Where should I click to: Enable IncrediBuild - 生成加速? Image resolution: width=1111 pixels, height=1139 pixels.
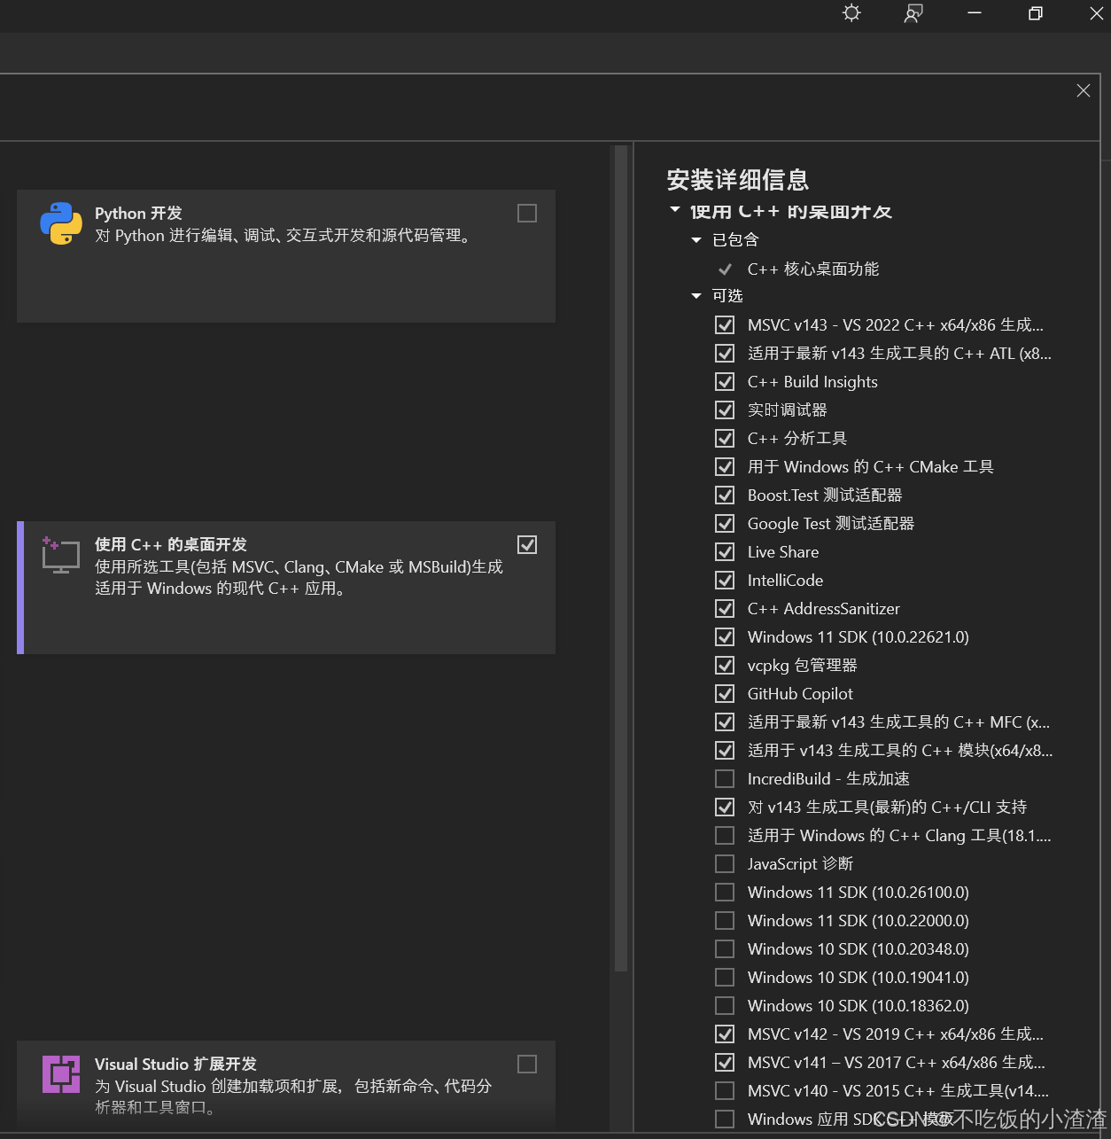coord(724,778)
